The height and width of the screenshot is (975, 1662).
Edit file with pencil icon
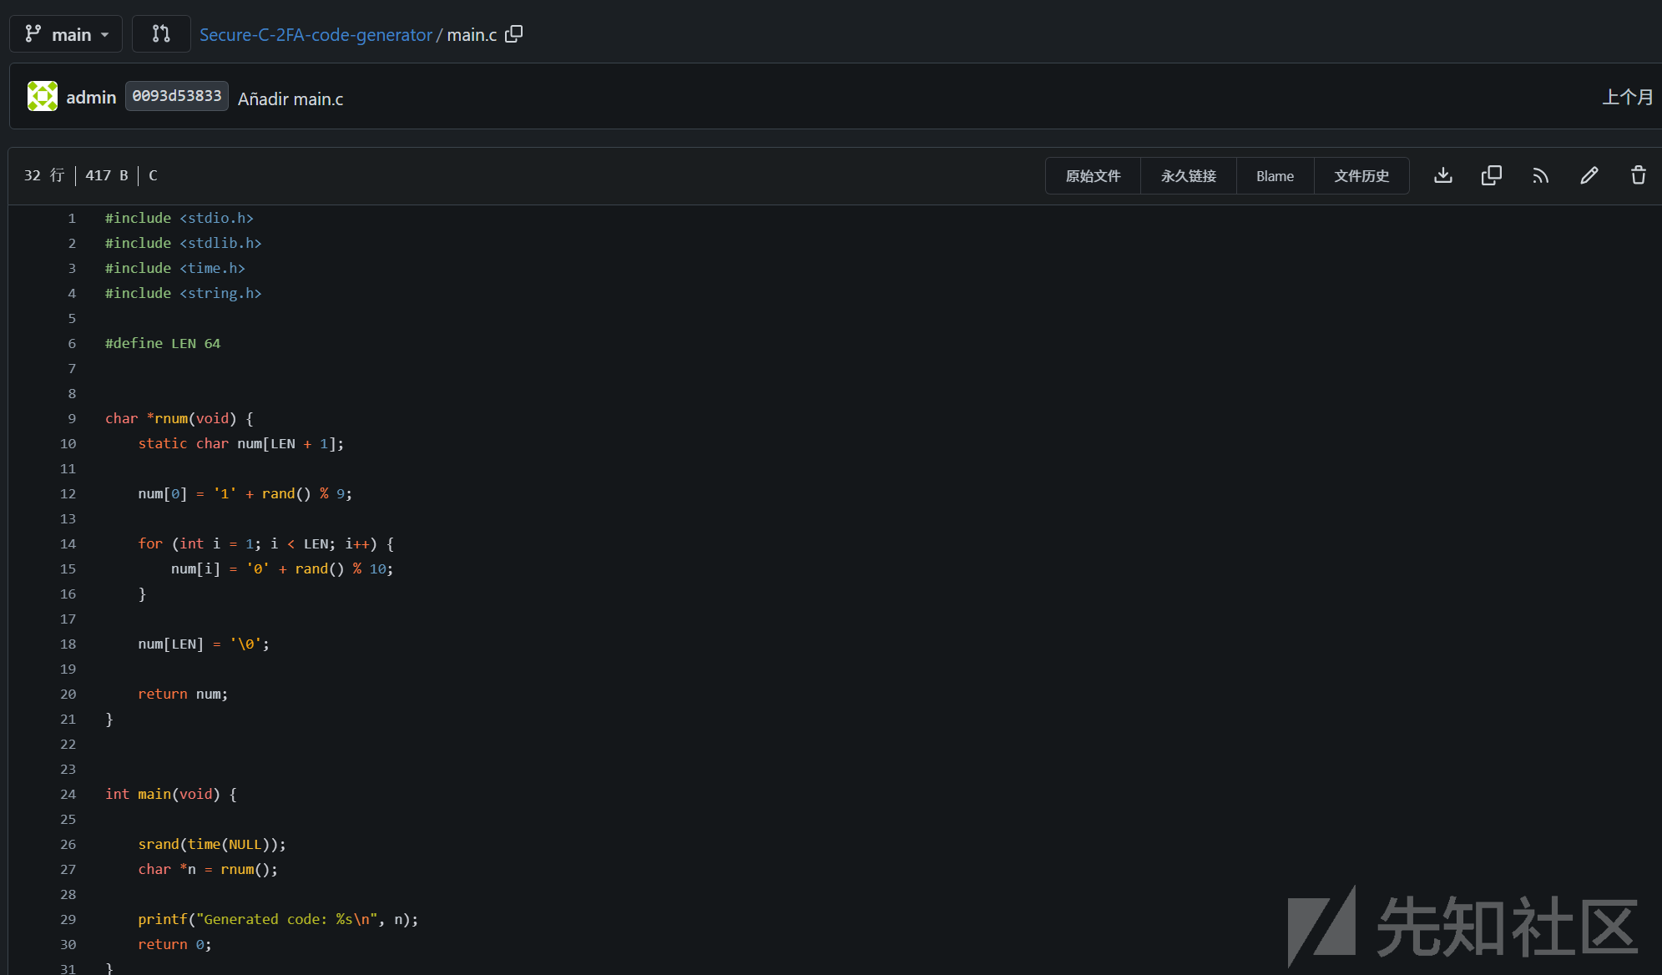tap(1589, 175)
